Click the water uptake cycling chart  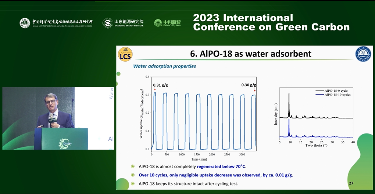pyautogui.click(x=198, y=119)
